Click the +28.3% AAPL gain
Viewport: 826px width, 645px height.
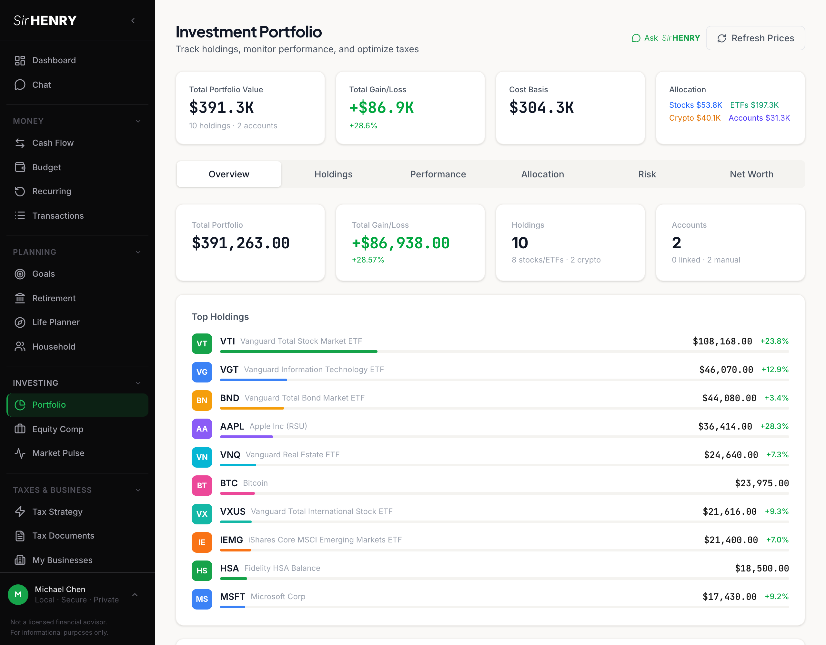tap(774, 426)
